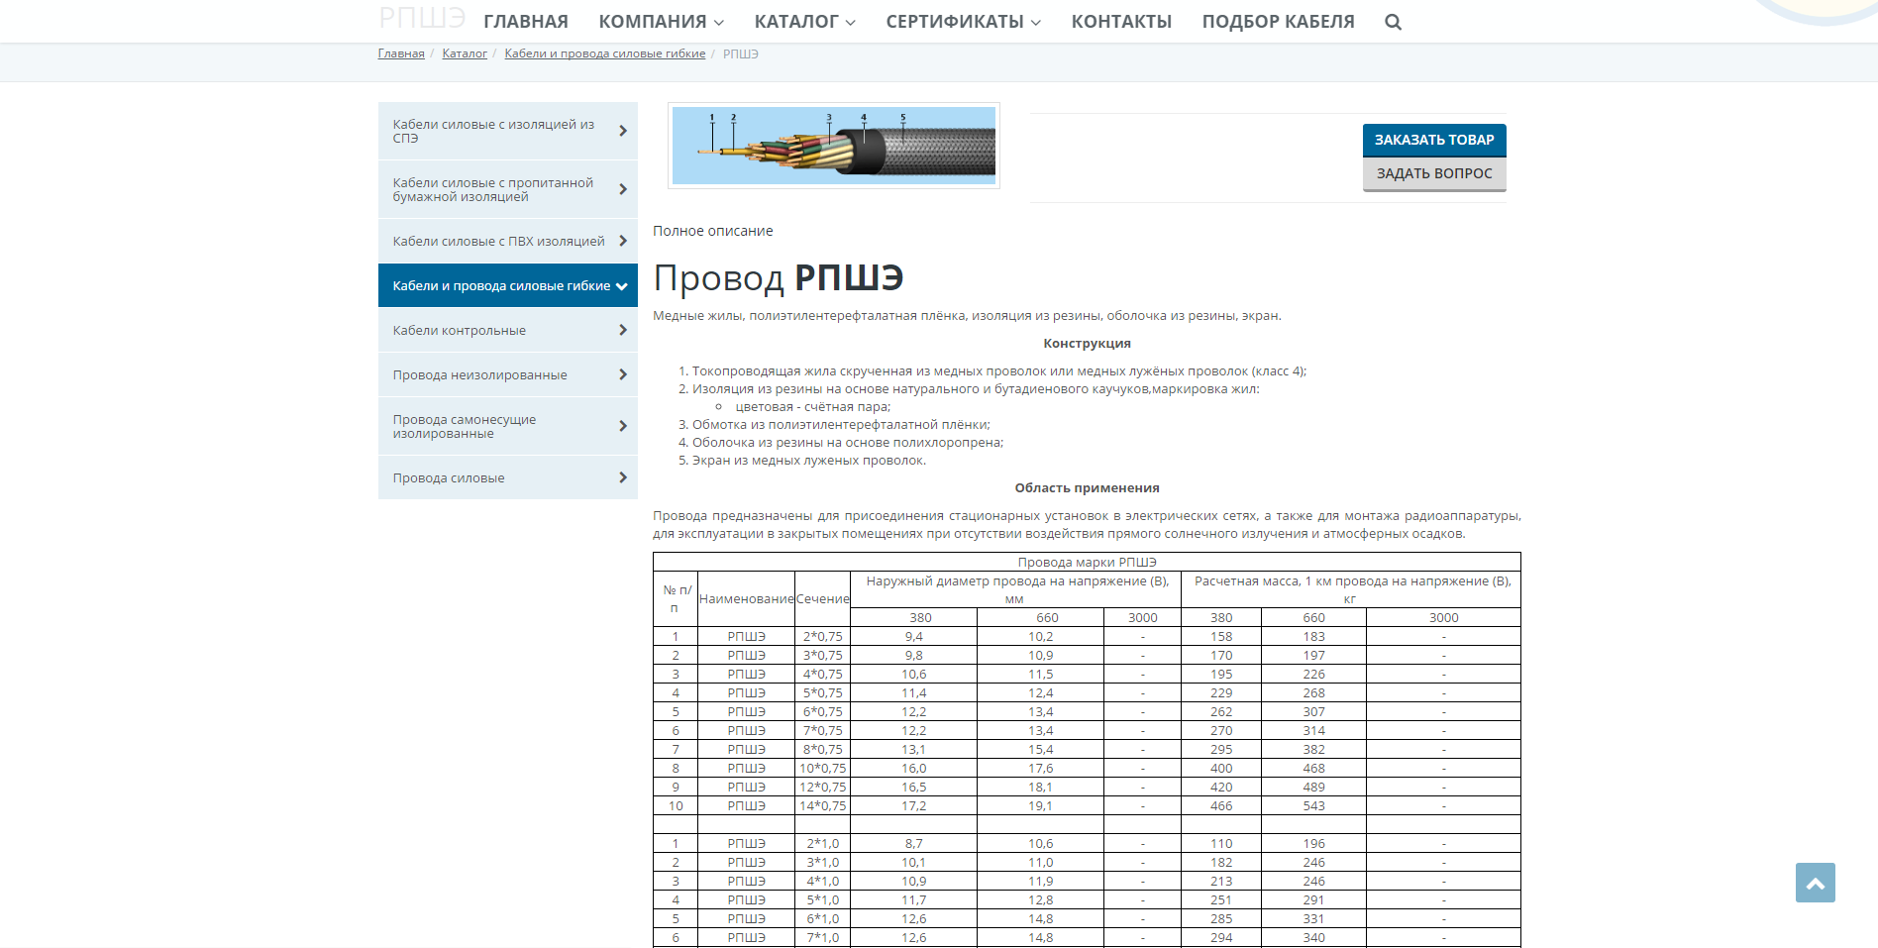
Task: Click the mass value 543 in table
Action: 1313,805
